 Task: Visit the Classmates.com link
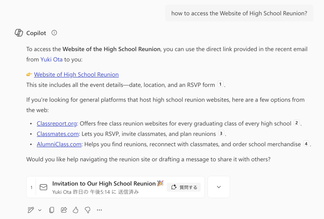click(58, 134)
